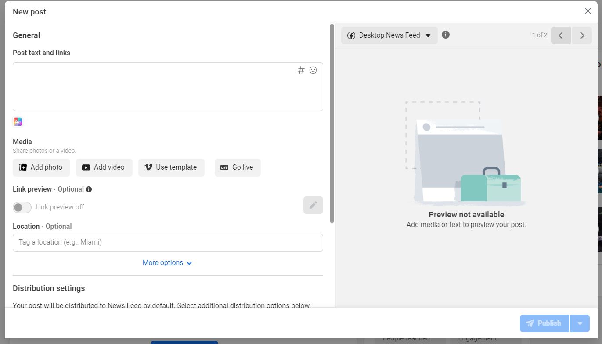
Task: Go to the previous preview placement
Action: click(561, 35)
